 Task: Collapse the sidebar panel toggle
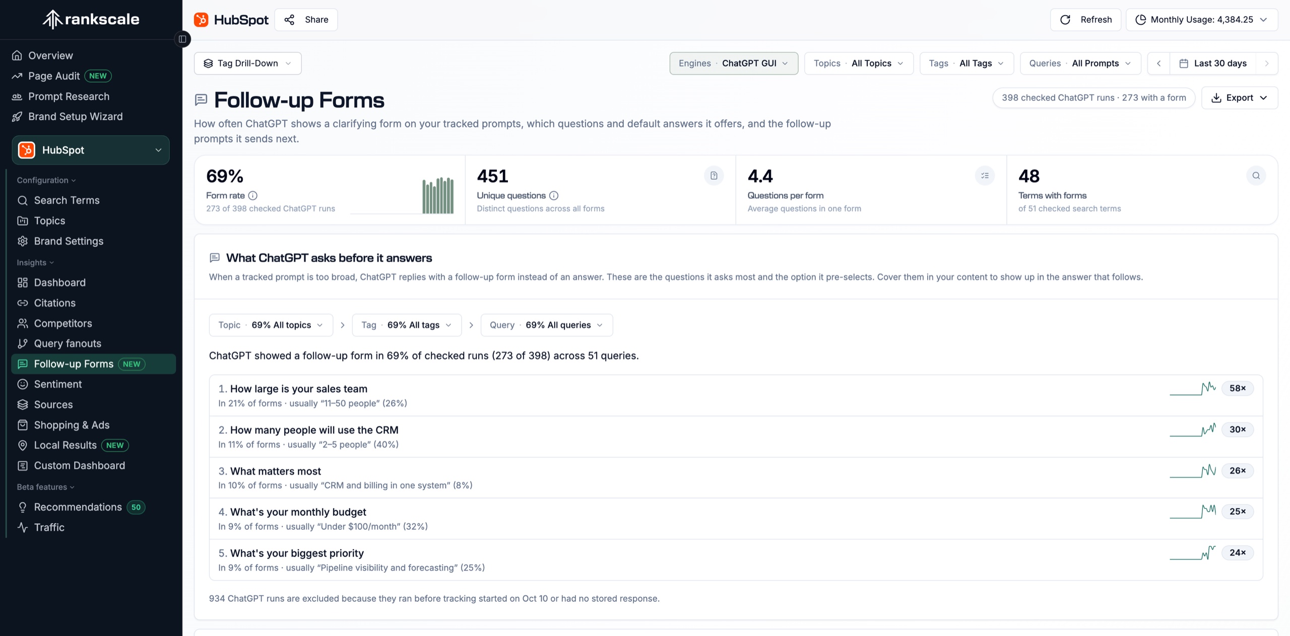[x=182, y=39]
